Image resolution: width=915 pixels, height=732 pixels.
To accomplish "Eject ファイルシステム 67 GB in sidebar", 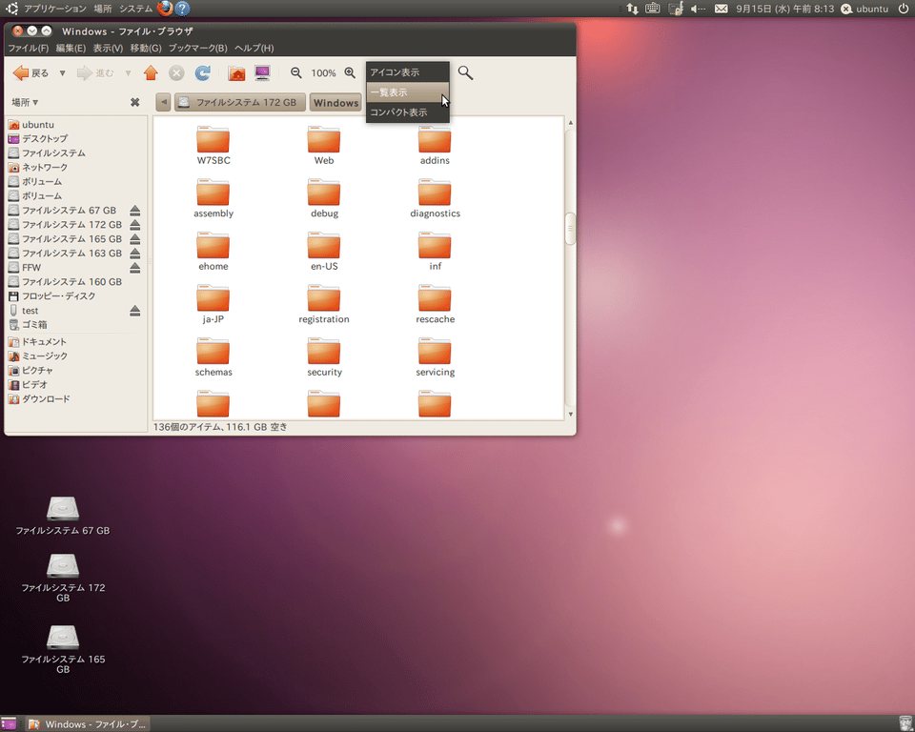I will tap(134, 210).
